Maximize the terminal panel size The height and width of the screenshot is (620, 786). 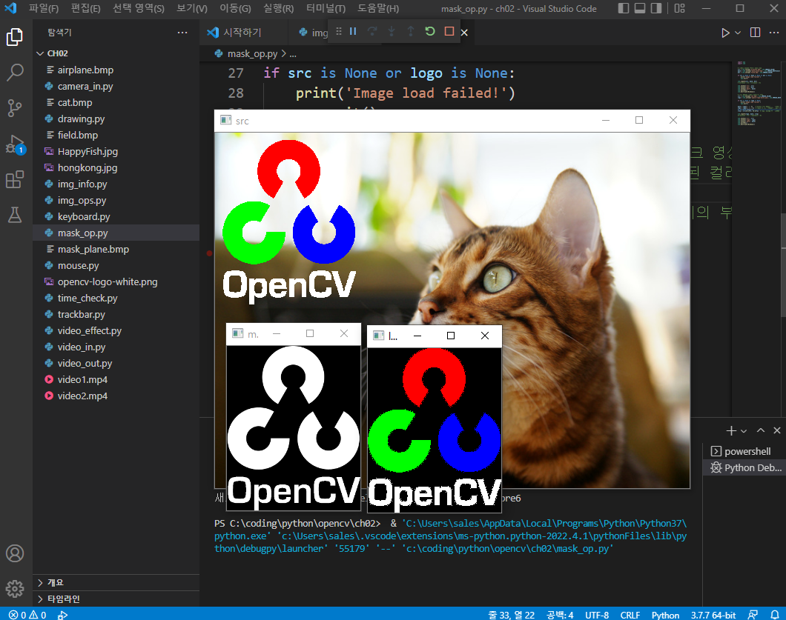coord(761,430)
